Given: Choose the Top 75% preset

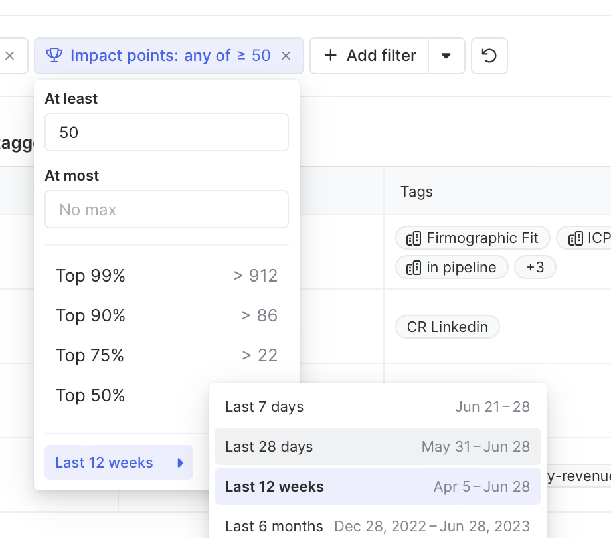Looking at the screenshot, I should (x=167, y=355).
